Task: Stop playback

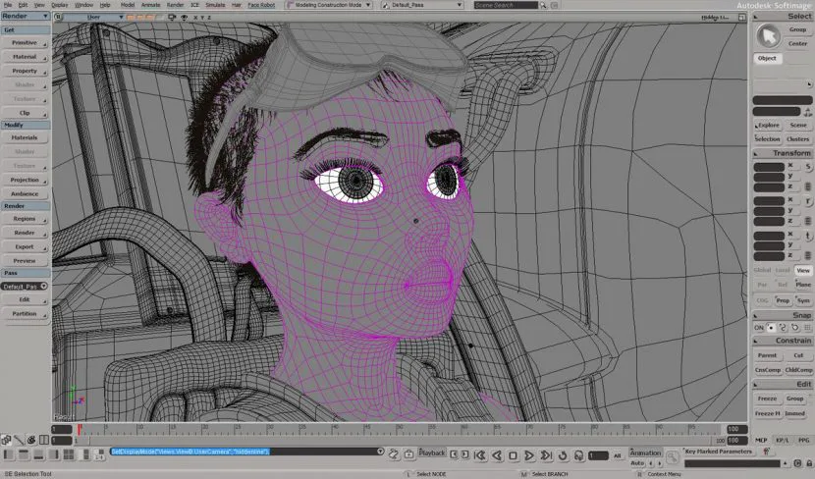Action: pos(513,455)
